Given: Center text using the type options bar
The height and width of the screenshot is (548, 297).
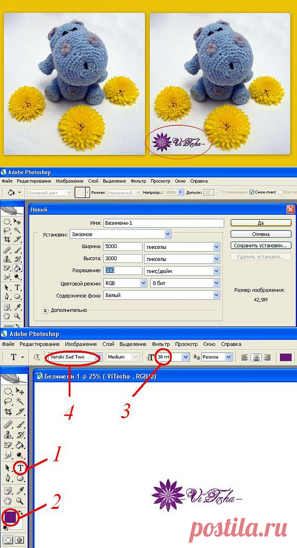Looking at the screenshot, I should click(256, 357).
